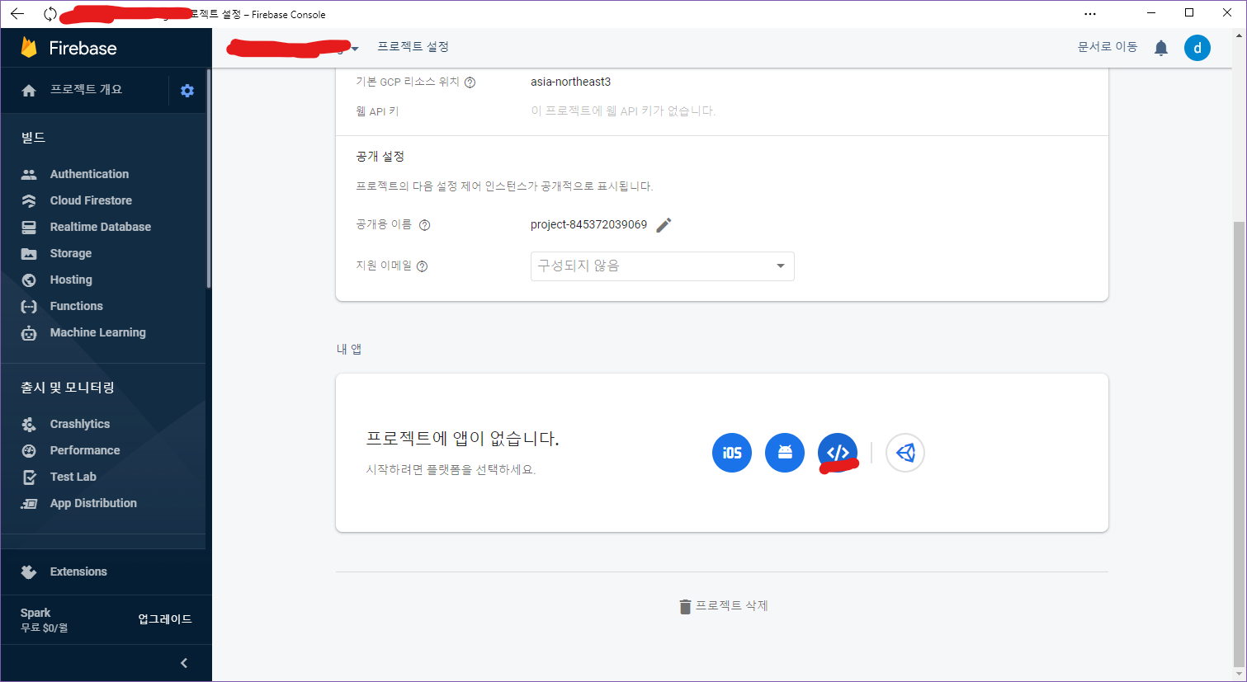Click the 빌드 section heading
Image resolution: width=1247 pixels, height=682 pixels.
coord(33,138)
